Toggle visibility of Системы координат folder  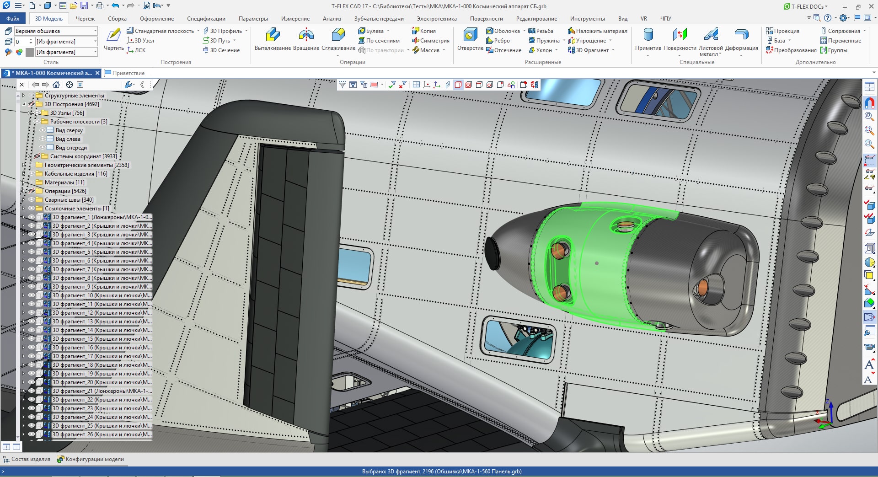pos(37,156)
